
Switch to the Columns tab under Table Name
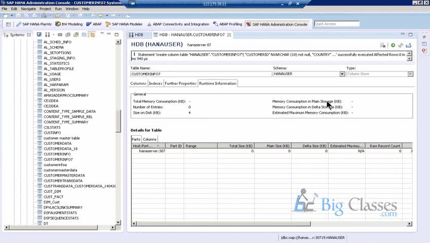tap(138, 84)
